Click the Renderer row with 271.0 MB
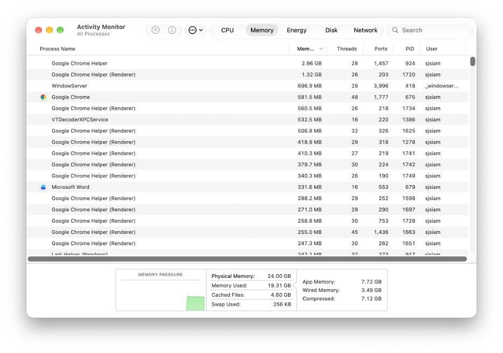Image resolution: width=503 pixels, height=353 pixels. tap(247, 210)
